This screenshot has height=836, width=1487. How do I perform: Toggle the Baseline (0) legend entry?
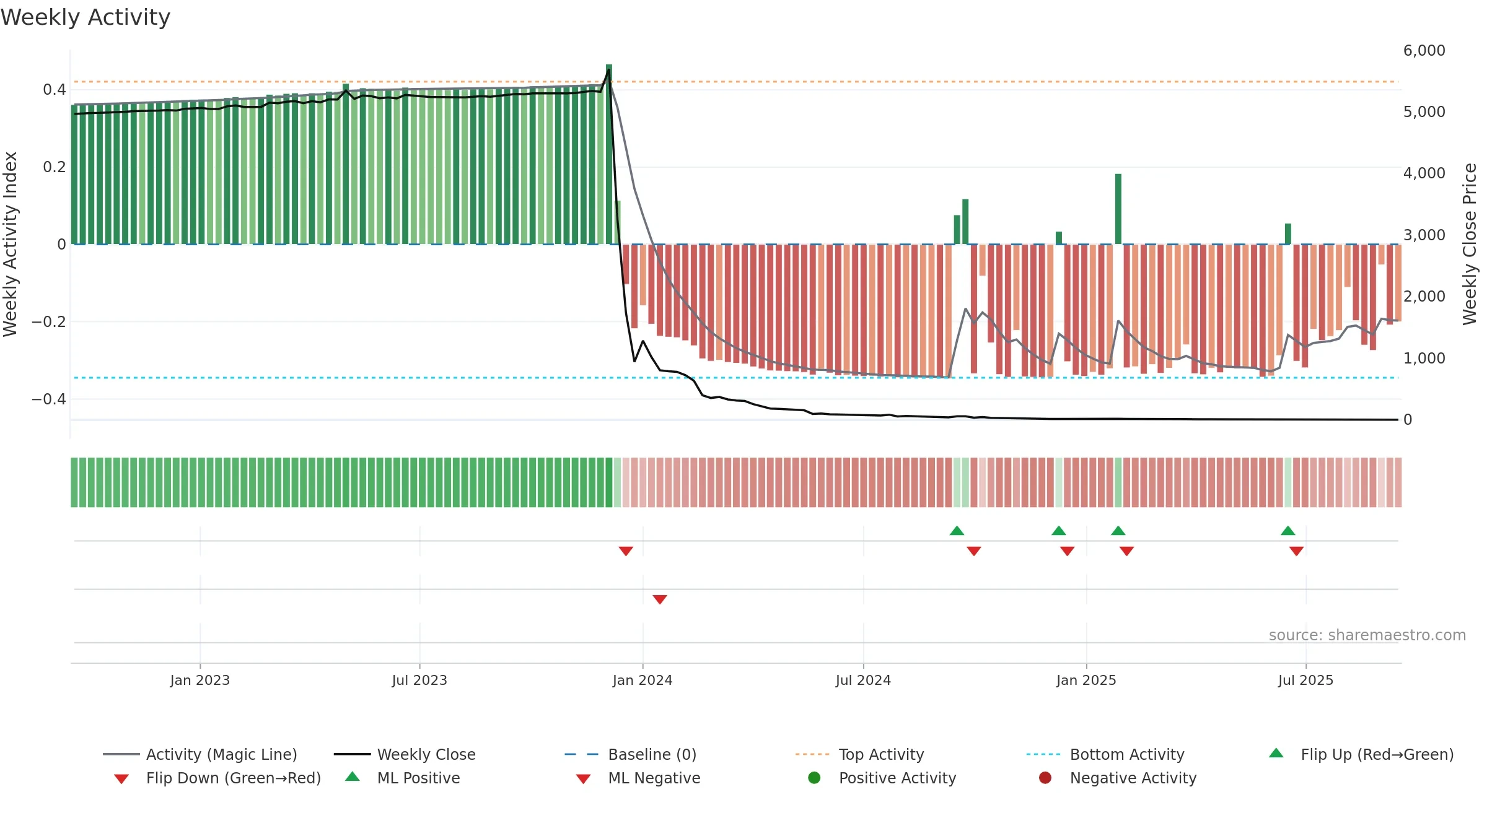click(631, 754)
